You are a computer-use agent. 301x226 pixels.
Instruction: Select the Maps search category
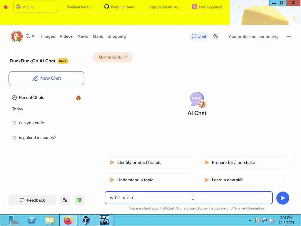(98, 36)
